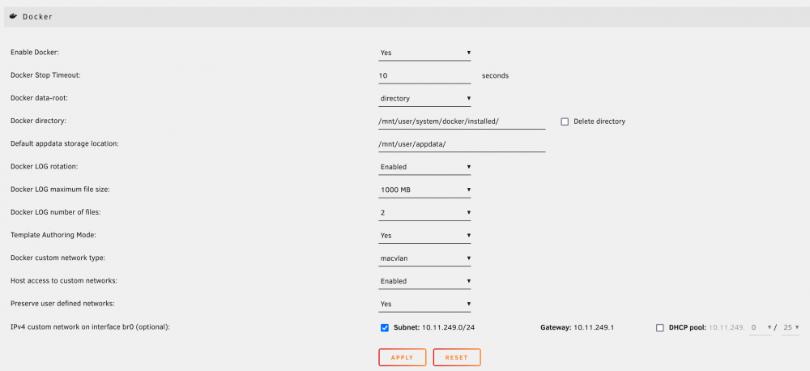810x371 pixels.
Task: Click the APPLY button
Action: point(403,357)
